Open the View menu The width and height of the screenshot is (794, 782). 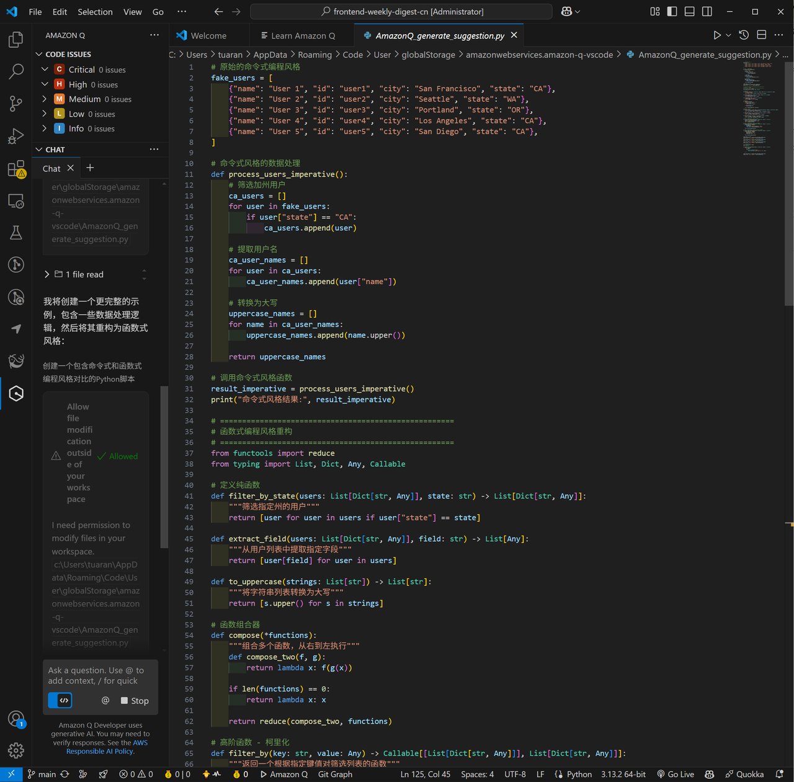pyautogui.click(x=133, y=11)
